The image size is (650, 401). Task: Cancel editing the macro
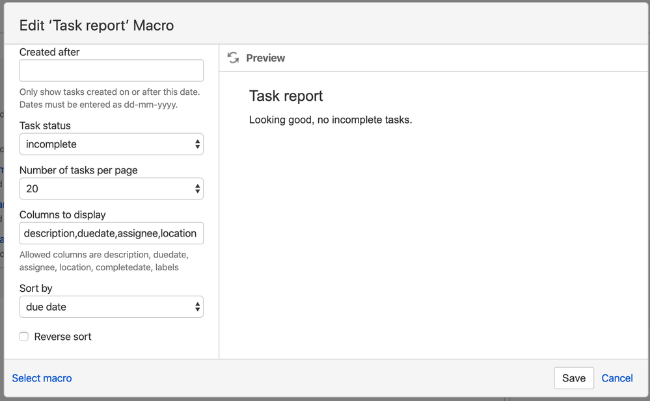(617, 378)
